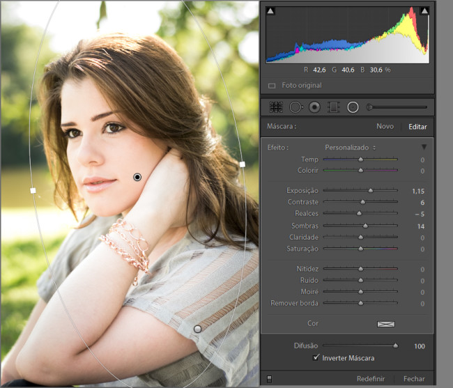Image resolution: width=453 pixels, height=388 pixels.
Task: Toggle shadow clipping indicator in histogram
Action: [270, 11]
